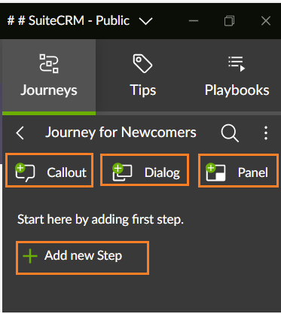Expand the SuiteCRM - Public dropdown chevron
Image resolution: width=281 pixels, height=314 pixels.
pyautogui.click(x=146, y=21)
